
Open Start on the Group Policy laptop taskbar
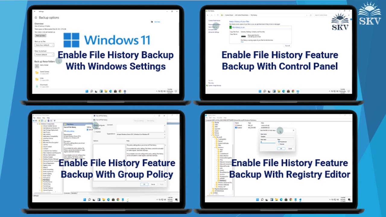coord(85,200)
